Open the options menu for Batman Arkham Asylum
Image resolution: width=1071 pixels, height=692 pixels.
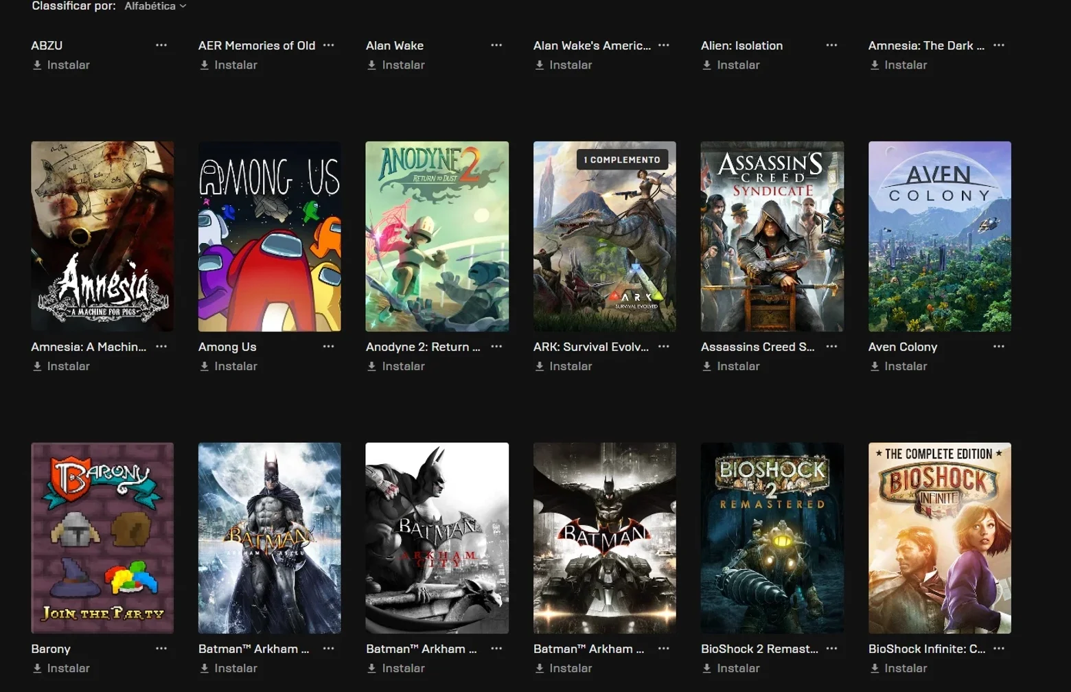tap(329, 649)
